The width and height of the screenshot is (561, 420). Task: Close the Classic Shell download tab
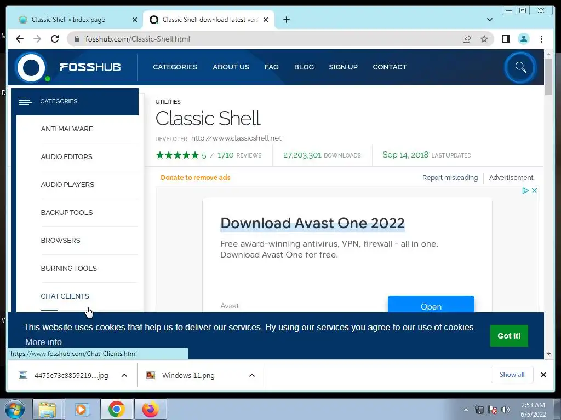(x=266, y=20)
